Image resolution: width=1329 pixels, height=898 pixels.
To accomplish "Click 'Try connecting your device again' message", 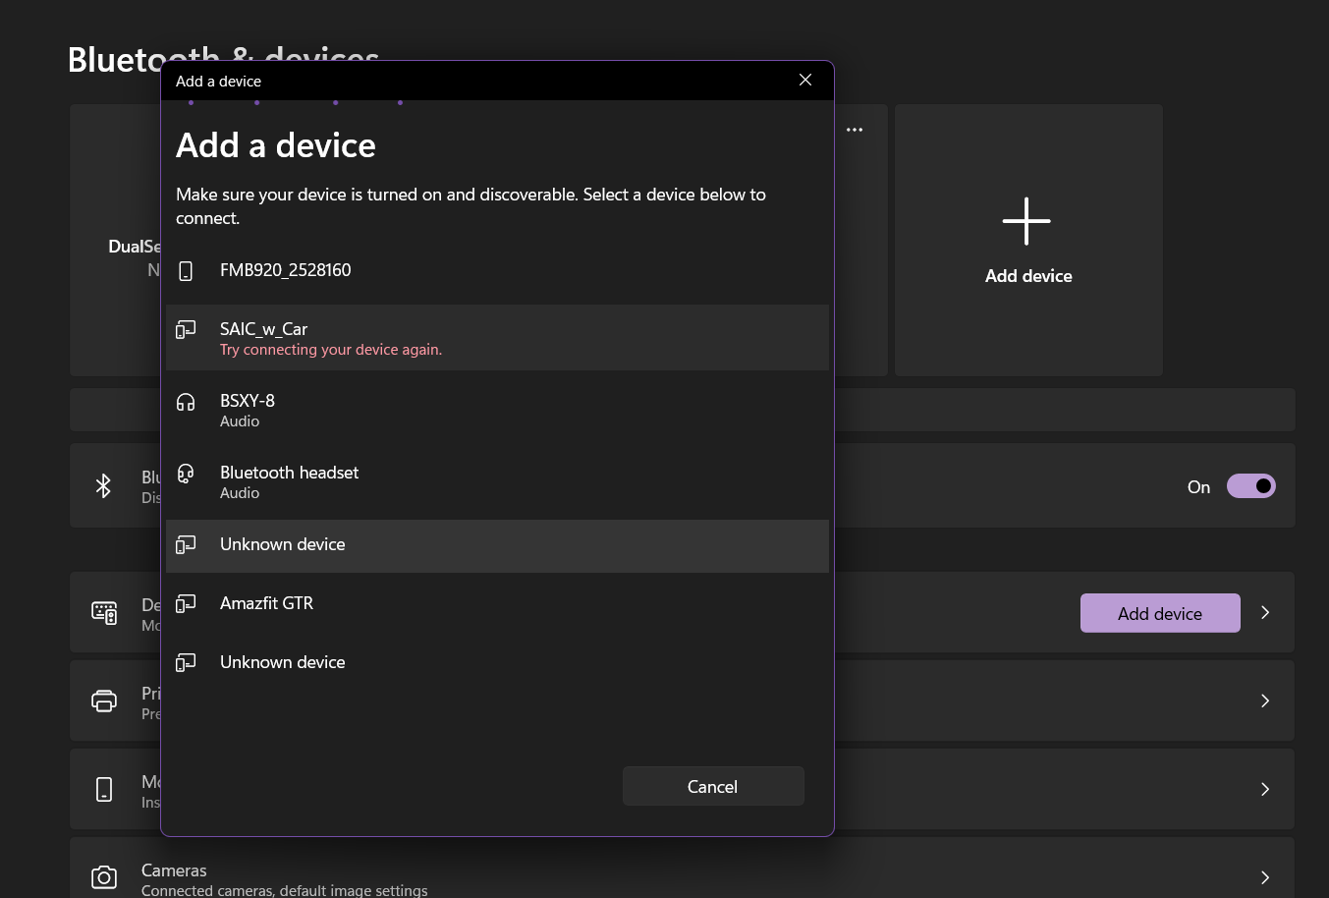I will click(x=331, y=350).
